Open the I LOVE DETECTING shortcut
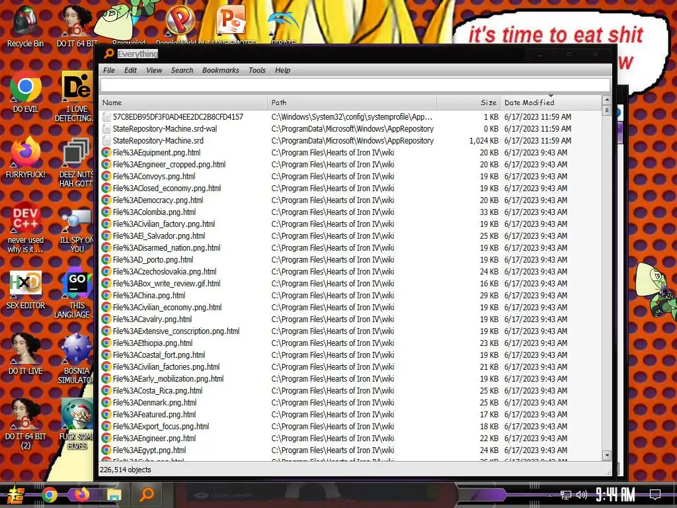Screen dimensions: 677x508 point(75,97)
